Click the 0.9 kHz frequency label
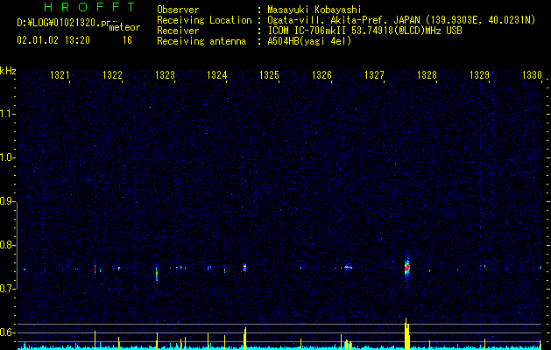 tap(7, 202)
